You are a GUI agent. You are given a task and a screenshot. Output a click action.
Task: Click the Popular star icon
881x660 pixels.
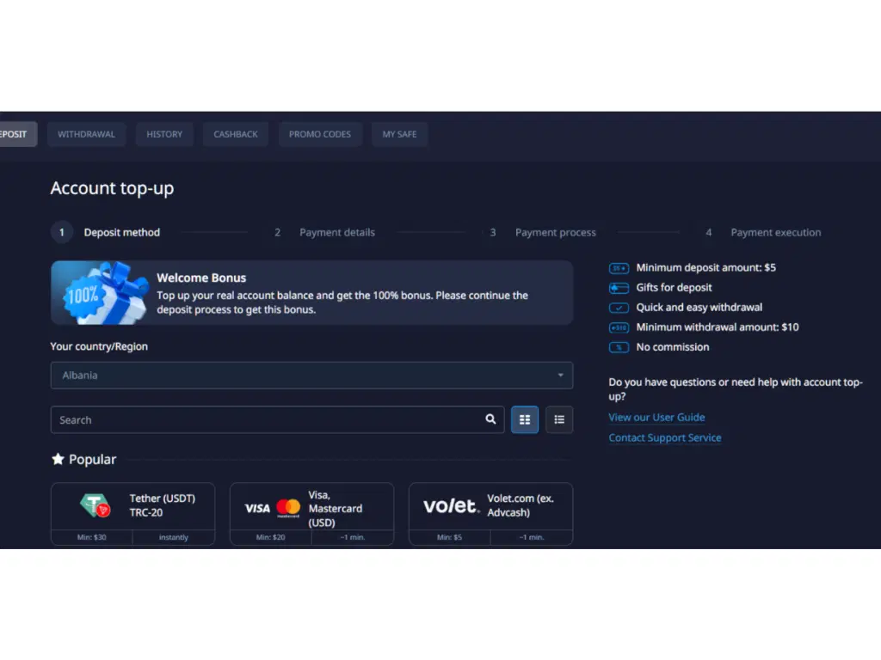click(x=58, y=458)
